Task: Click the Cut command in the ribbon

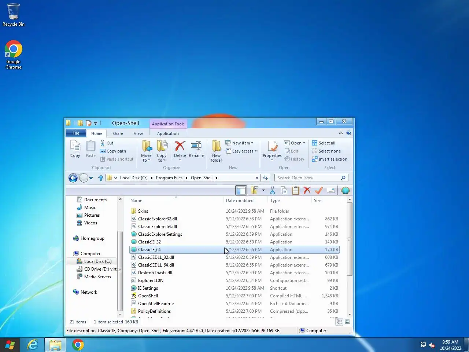Action: pos(107,143)
